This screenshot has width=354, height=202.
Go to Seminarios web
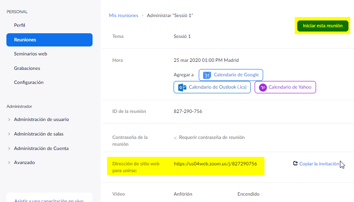(30, 54)
